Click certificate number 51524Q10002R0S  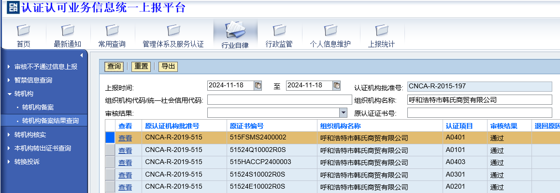258,150
